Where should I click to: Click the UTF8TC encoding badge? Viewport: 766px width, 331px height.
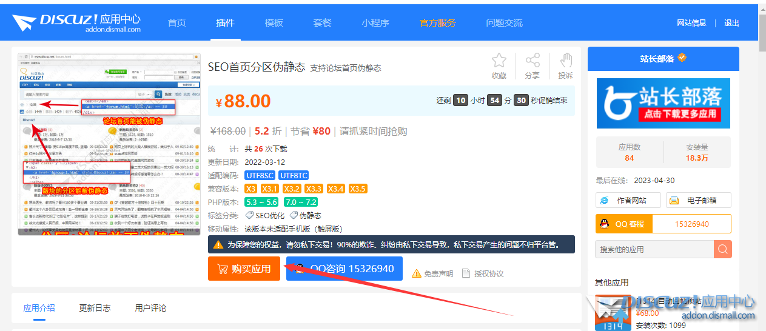pos(294,175)
